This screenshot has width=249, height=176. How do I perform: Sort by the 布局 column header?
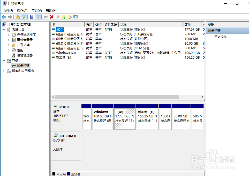point(89,25)
